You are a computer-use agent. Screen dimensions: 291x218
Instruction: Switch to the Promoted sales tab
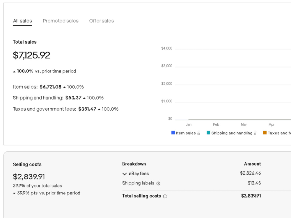pyautogui.click(x=61, y=21)
